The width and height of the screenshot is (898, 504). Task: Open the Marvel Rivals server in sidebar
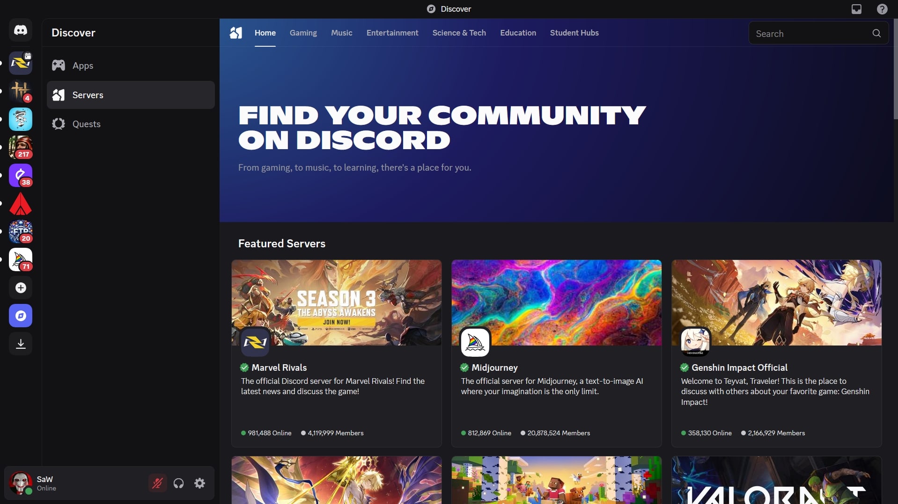pyautogui.click(x=21, y=63)
